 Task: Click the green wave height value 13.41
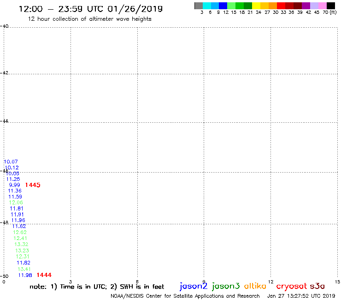point(24,269)
